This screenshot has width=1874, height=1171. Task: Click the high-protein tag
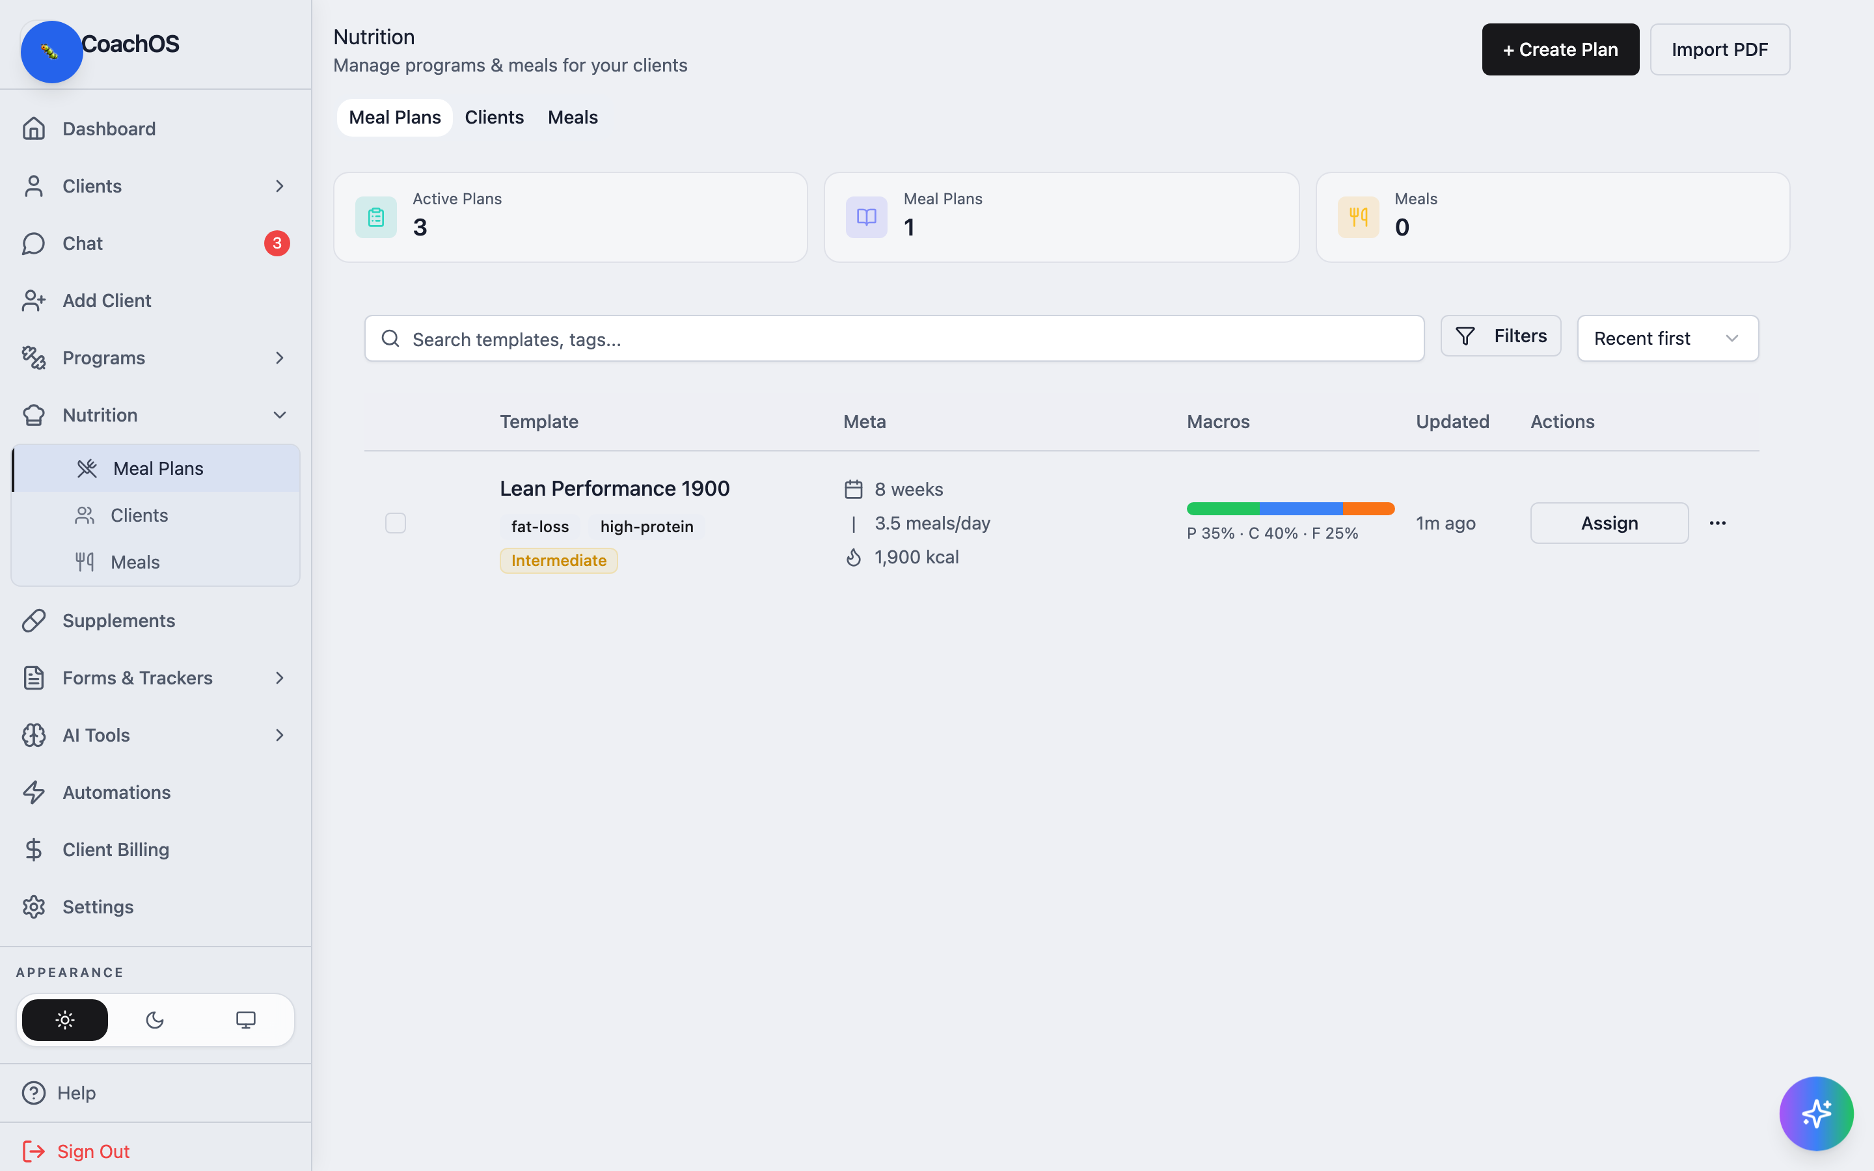coord(647,527)
